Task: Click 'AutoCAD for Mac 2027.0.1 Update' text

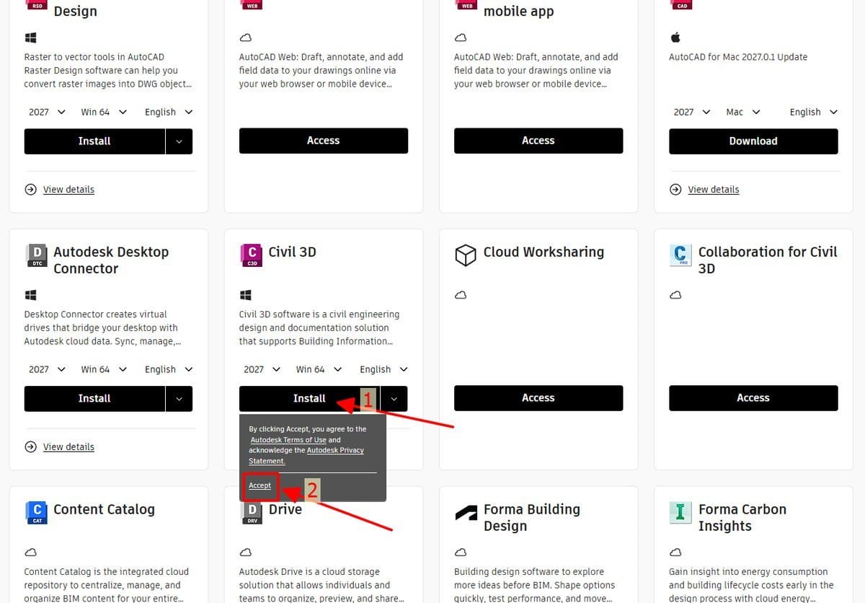Action: pyautogui.click(x=738, y=57)
